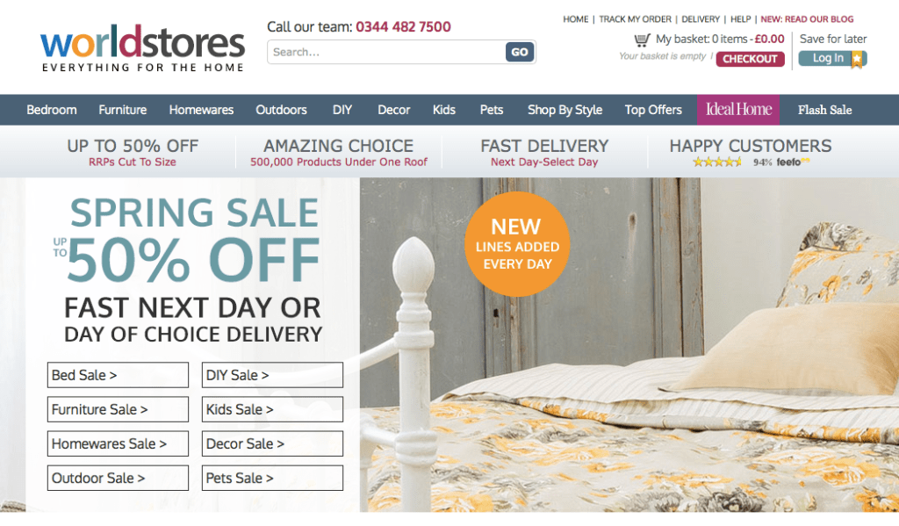This screenshot has width=899, height=526.
Task: Follow the Track My Order link
Action: pyautogui.click(x=636, y=19)
